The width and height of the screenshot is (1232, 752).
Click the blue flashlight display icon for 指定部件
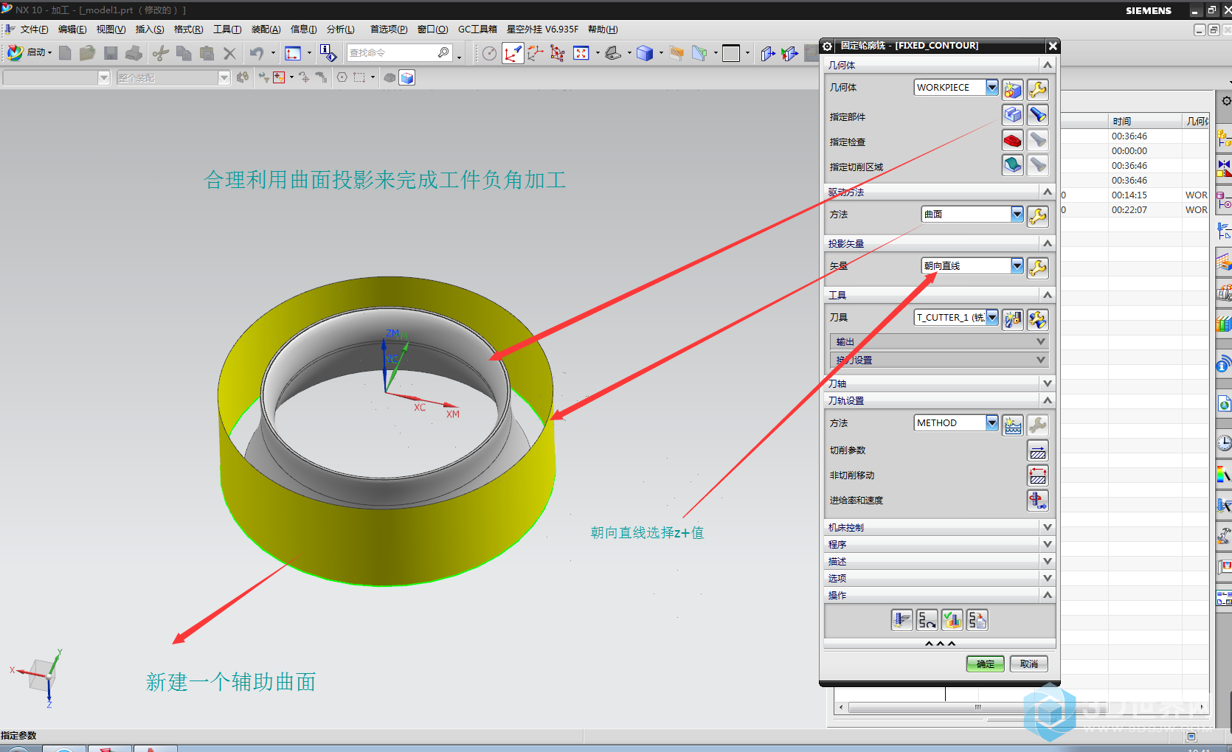click(1038, 115)
